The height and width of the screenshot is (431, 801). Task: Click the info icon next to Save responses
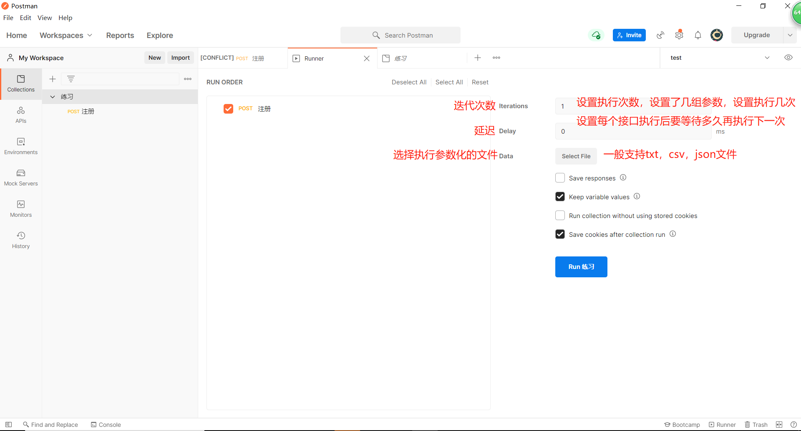[x=623, y=177]
